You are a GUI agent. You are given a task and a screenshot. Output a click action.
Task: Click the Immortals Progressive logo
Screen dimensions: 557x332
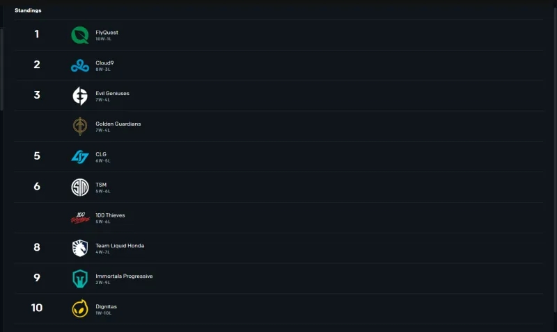point(80,279)
